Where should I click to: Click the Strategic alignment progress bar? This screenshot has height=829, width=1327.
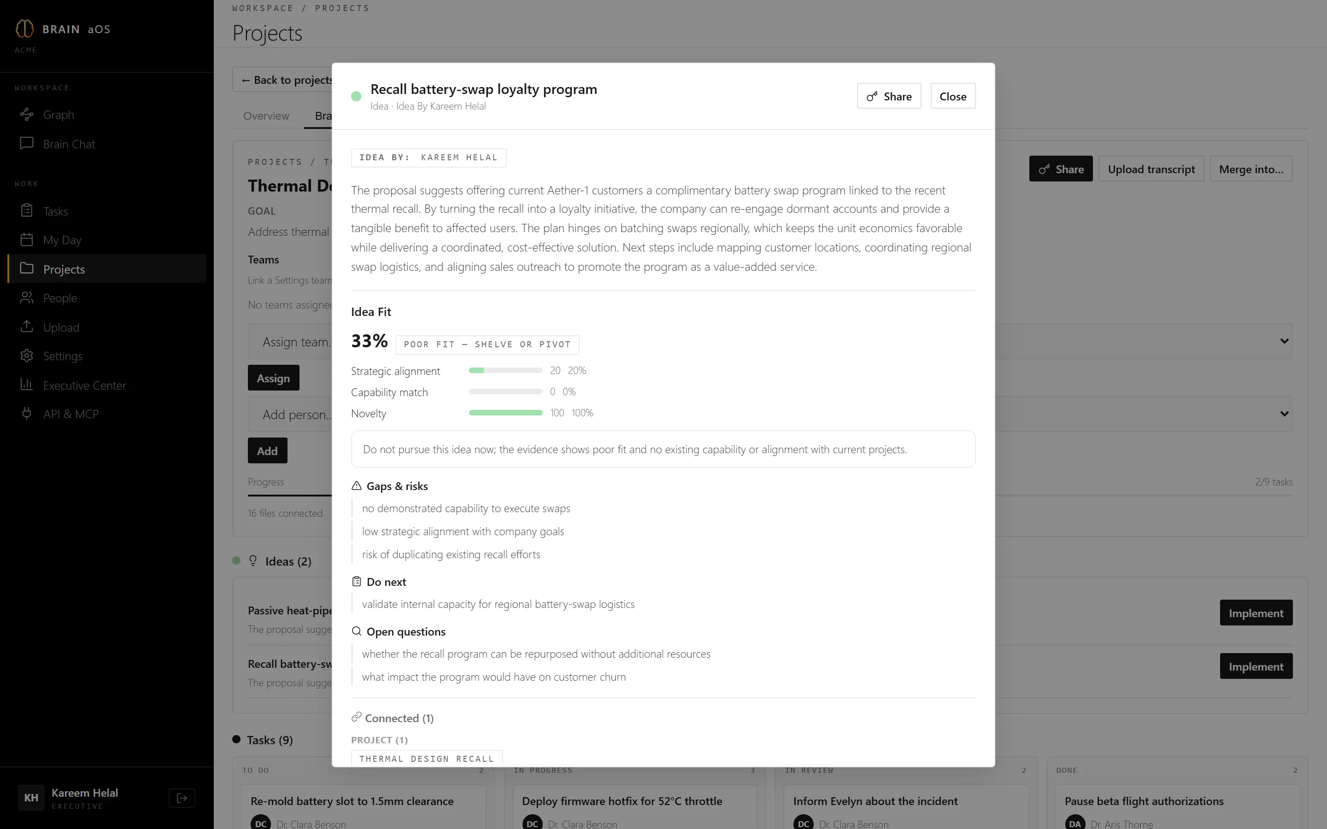[505, 371]
